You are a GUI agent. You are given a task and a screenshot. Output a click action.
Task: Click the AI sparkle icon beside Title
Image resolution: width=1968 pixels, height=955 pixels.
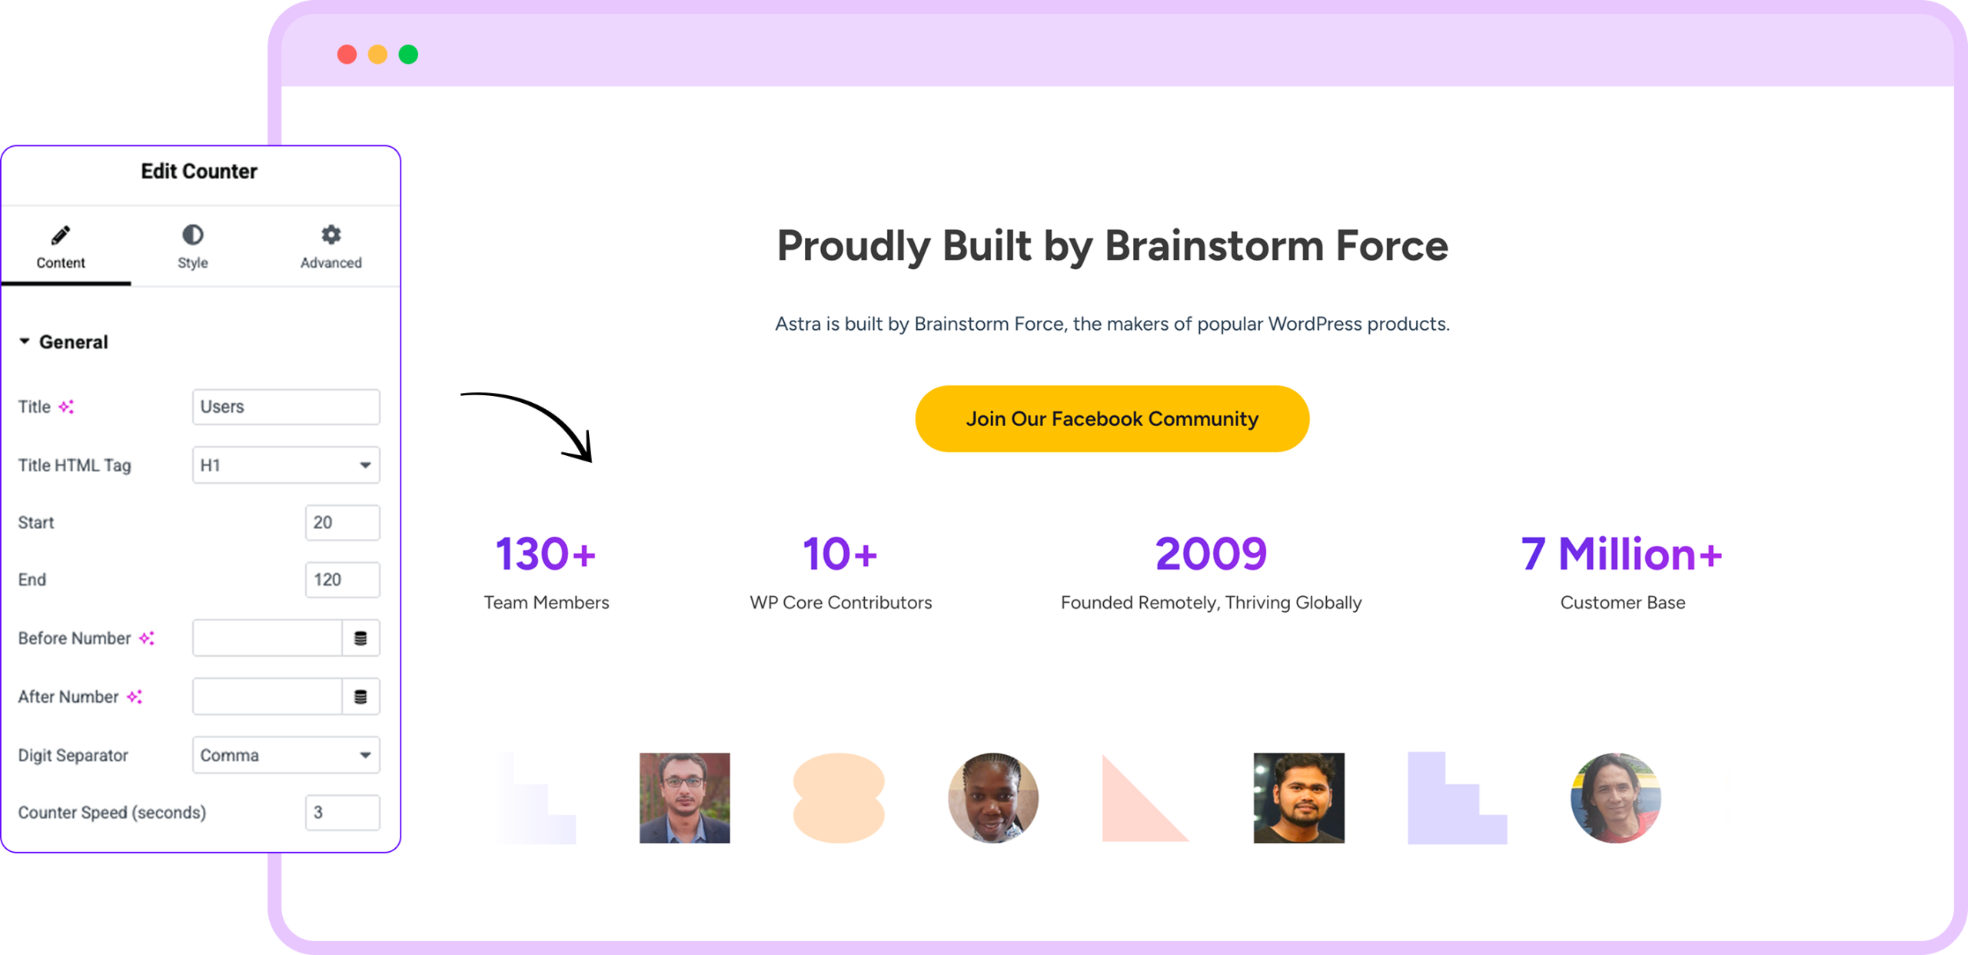[x=67, y=407]
